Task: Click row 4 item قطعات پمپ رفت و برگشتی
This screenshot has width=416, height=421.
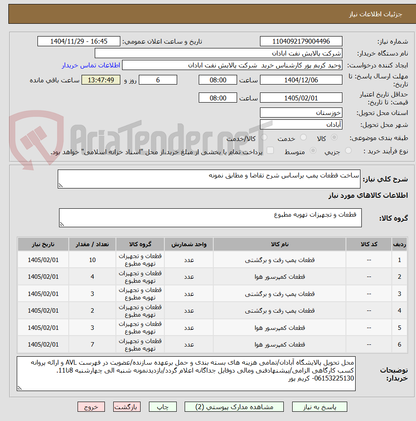Action: click(279, 310)
